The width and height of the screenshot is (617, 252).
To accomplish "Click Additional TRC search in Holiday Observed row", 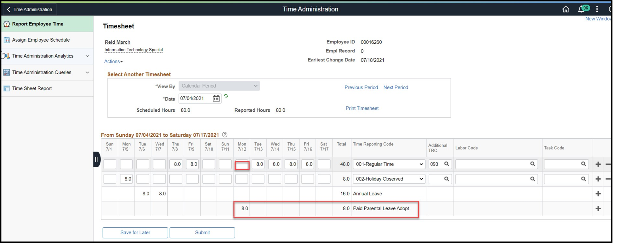I will coord(446,179).
